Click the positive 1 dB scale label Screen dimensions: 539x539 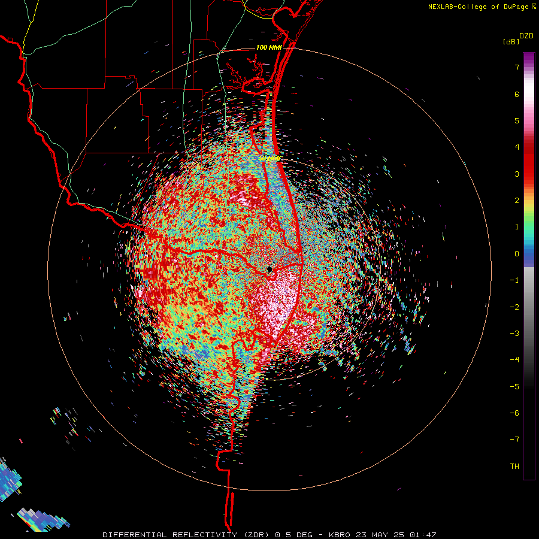pyautogui.click(x=517, y=227)
